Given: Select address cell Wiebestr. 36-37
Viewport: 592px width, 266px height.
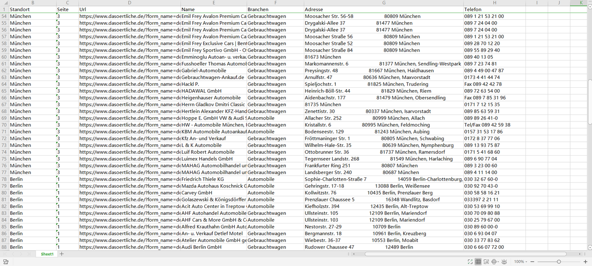Looking at the screenshot, I should 383,240.
